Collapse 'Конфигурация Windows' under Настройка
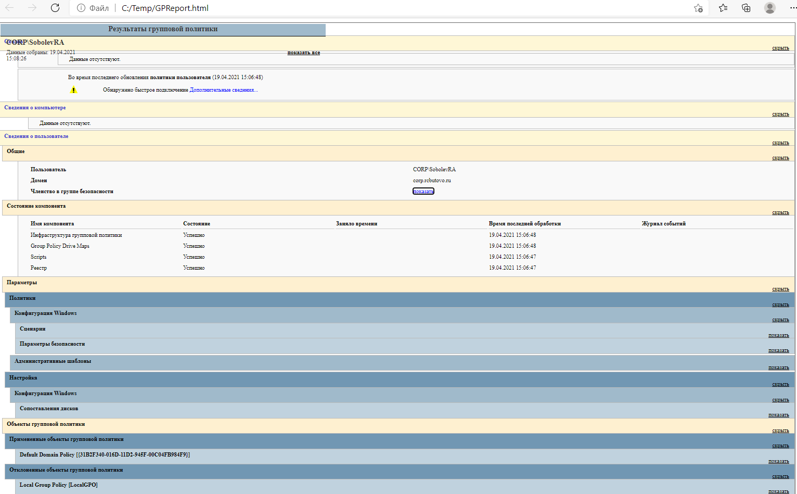Viewport: 797px width, 494px height. 780,400
